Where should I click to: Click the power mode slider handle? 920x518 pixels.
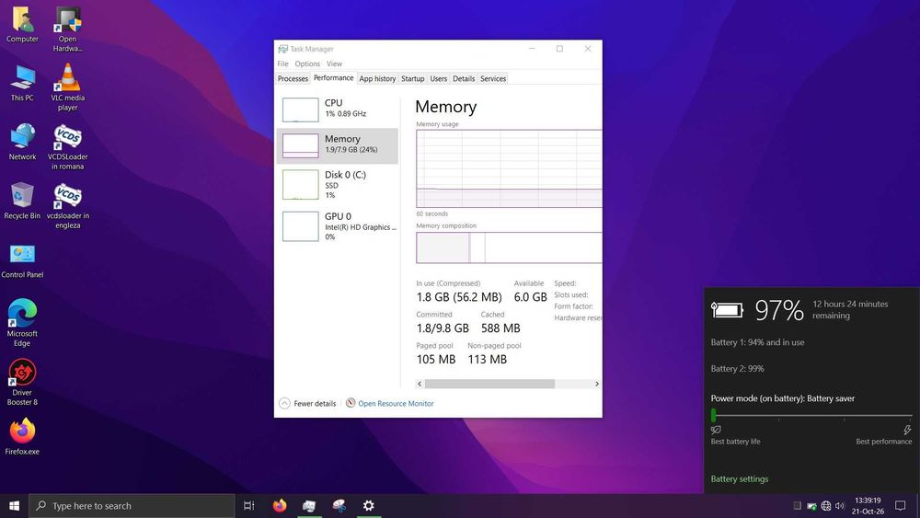[714, 415]
